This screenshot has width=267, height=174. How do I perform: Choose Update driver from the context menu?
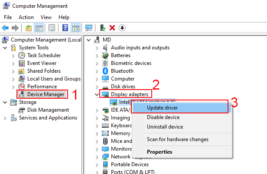[x=182, y=108]
